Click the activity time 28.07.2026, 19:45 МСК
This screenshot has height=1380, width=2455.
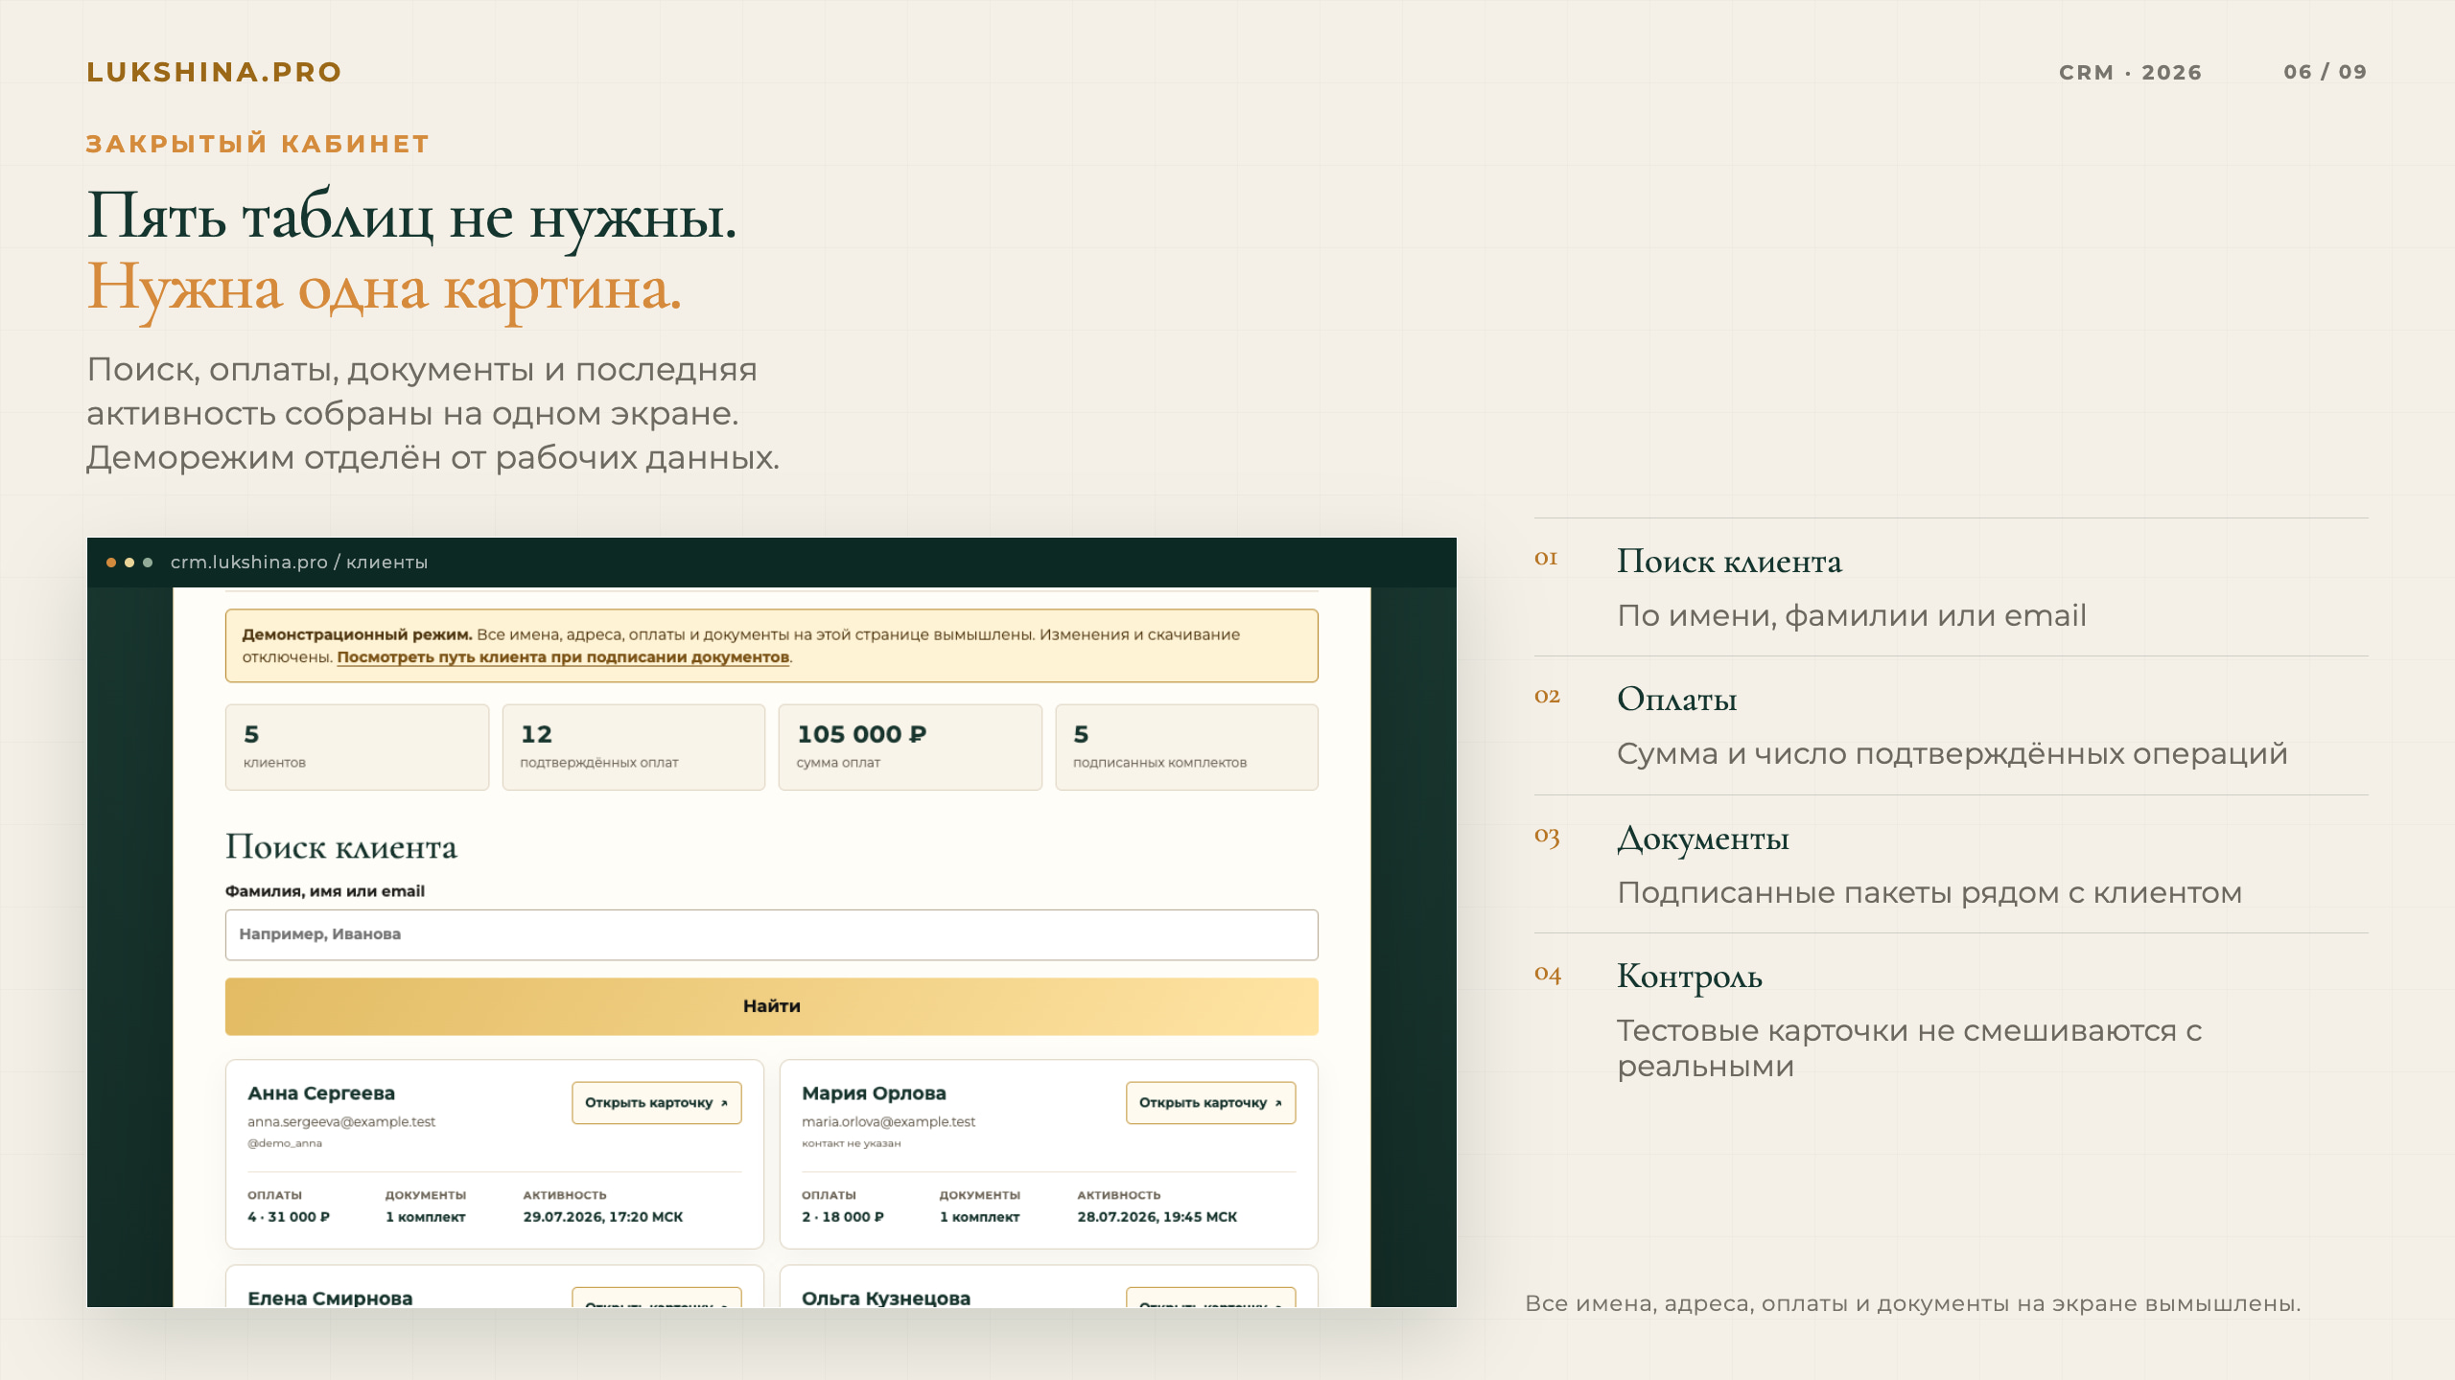(1157, 1217)
